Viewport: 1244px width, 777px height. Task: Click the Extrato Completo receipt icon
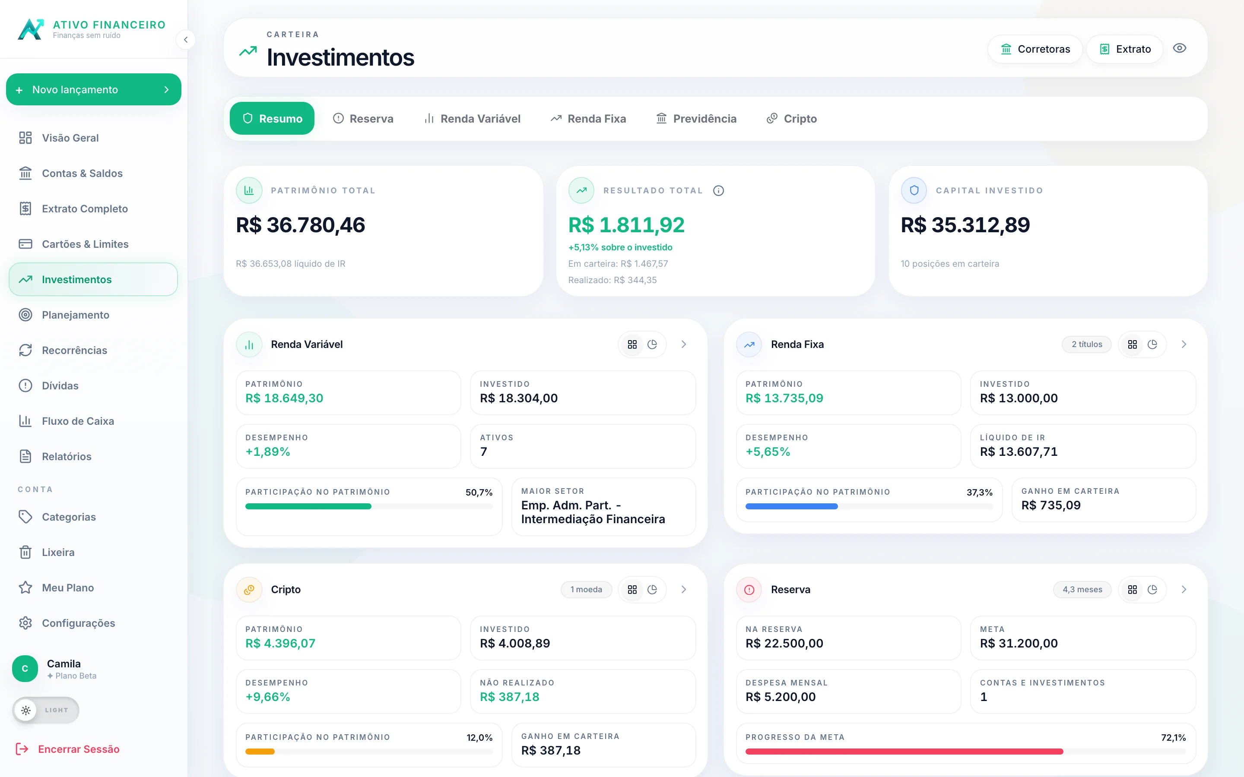(x=25, y=208)
